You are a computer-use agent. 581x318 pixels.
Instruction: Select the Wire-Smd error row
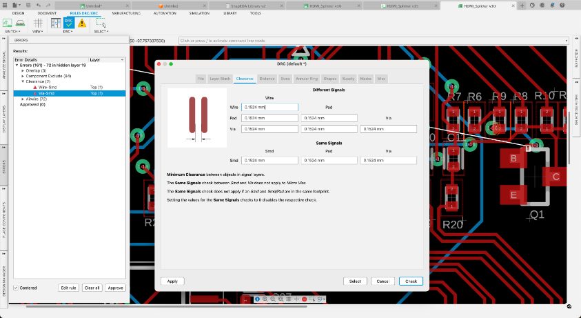pyautogui.click(x=49, y=87)
